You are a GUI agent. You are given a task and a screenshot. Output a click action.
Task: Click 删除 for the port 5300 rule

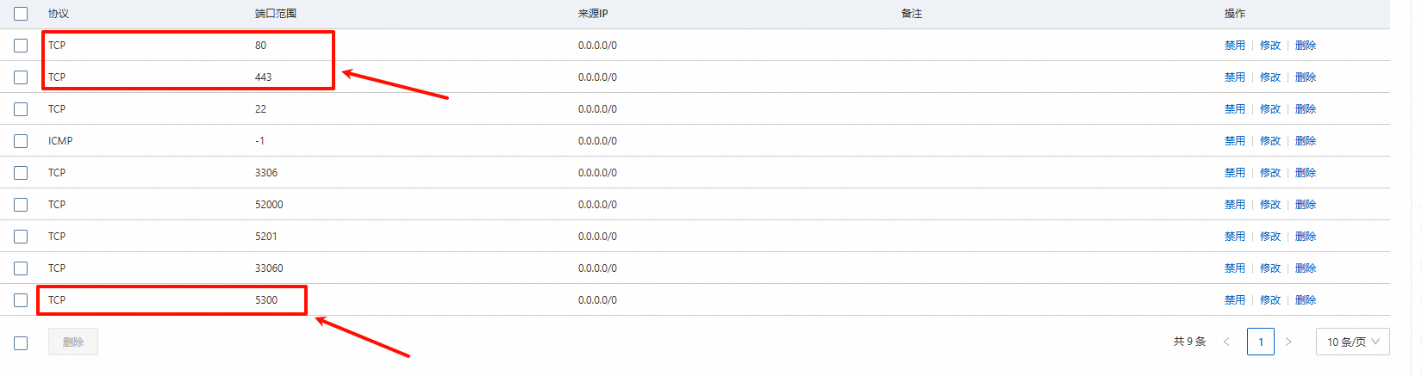(1305, 300)
